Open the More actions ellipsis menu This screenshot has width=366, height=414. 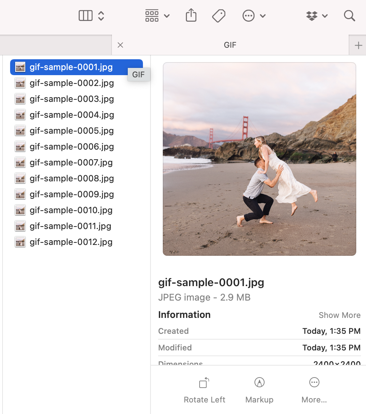pos(248,16)
